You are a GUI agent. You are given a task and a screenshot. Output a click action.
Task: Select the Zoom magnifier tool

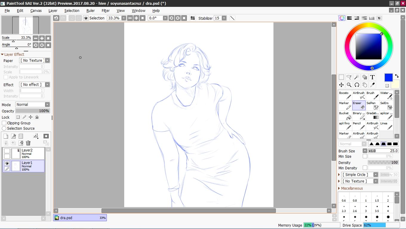[349, 85]
